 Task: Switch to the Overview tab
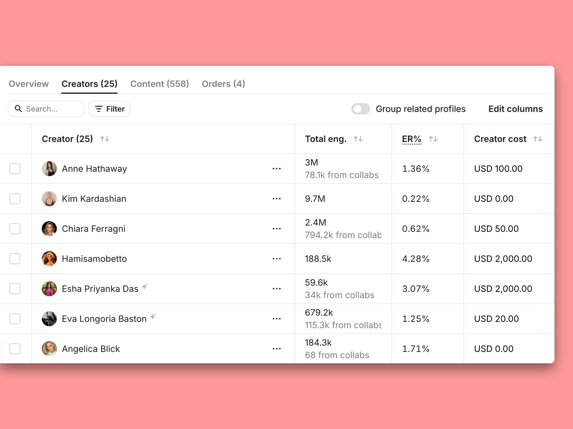[29, 84]
